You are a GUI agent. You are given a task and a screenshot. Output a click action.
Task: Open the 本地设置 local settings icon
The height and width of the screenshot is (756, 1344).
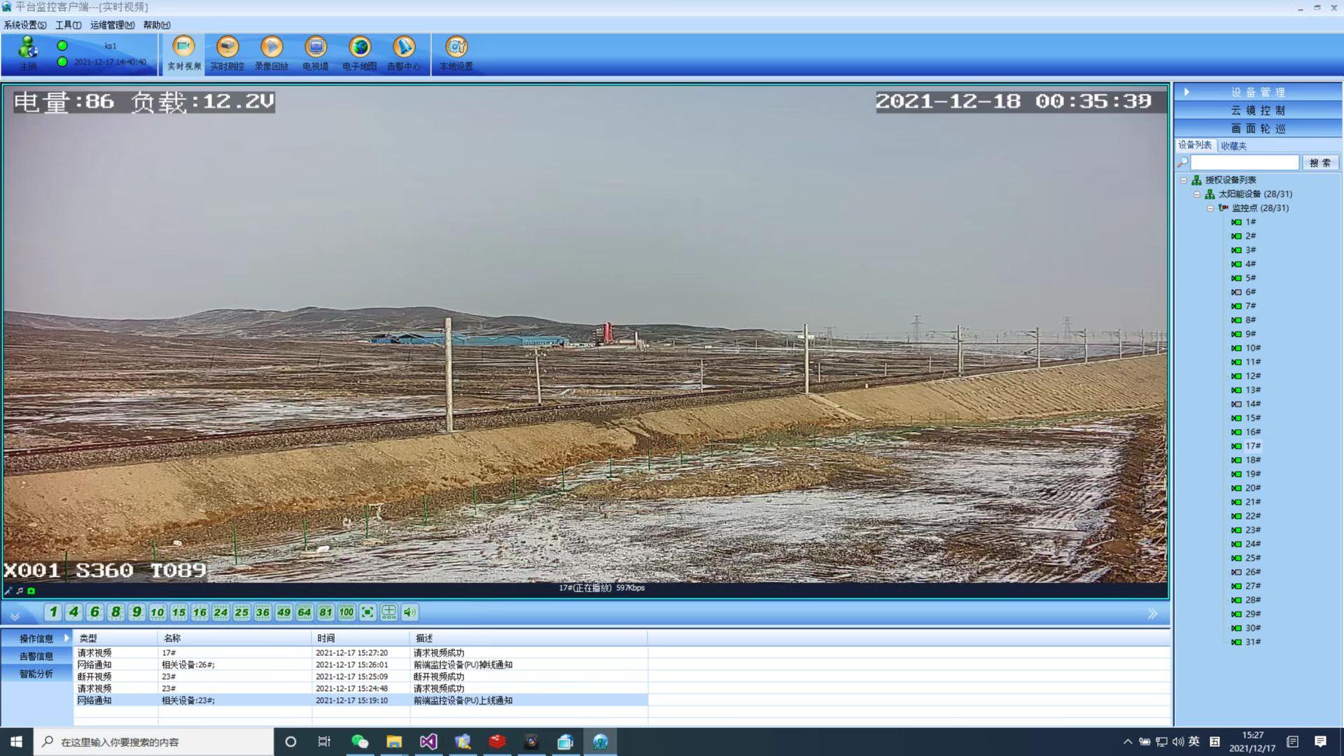(456, 48)
